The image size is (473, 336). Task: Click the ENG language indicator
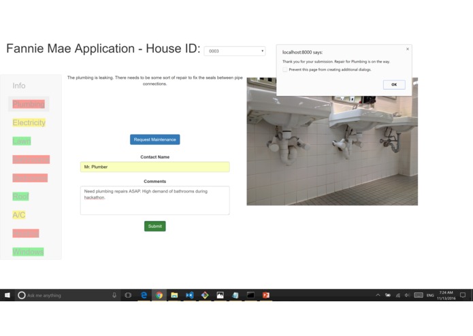430,295
